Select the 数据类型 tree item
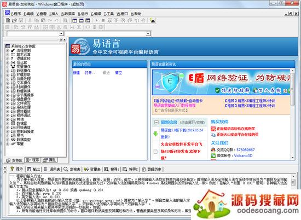This screenshot has height=220, width=301. (x=24, y=140)
